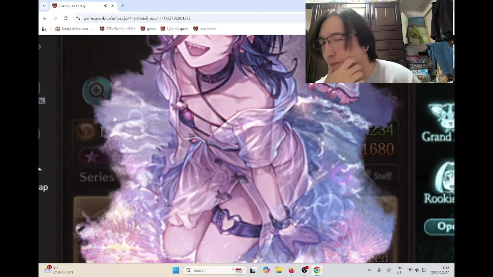Click the Series label
The image size is (493, 277).
click(97, 177)
